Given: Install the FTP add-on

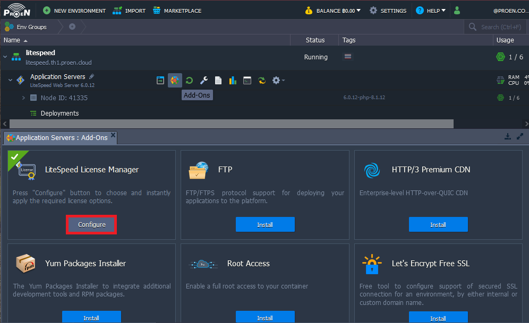Looking at the screenshot, I should (x=265, y=224).
